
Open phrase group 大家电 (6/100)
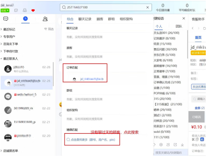163,60
